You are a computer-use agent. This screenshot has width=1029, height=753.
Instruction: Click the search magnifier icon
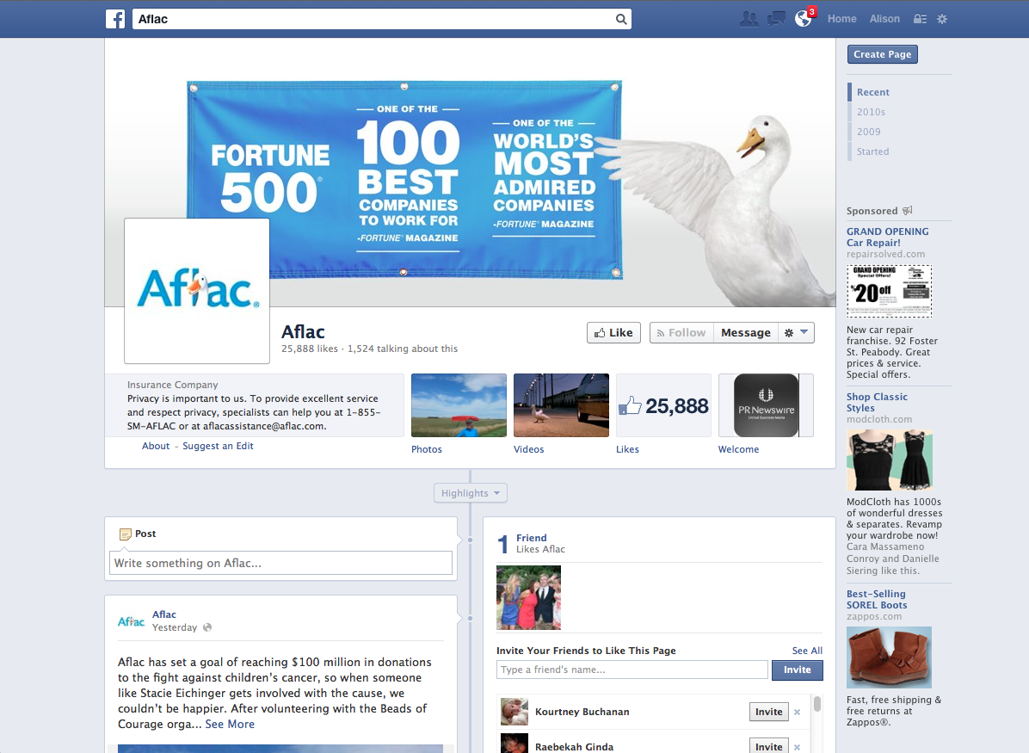pyautogui.click(x=621, y=18)
